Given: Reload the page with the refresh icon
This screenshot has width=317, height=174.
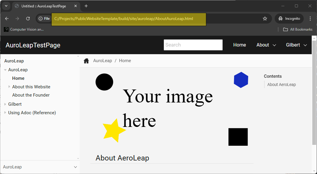Looking at the screenshot, I should pos(28,19).
